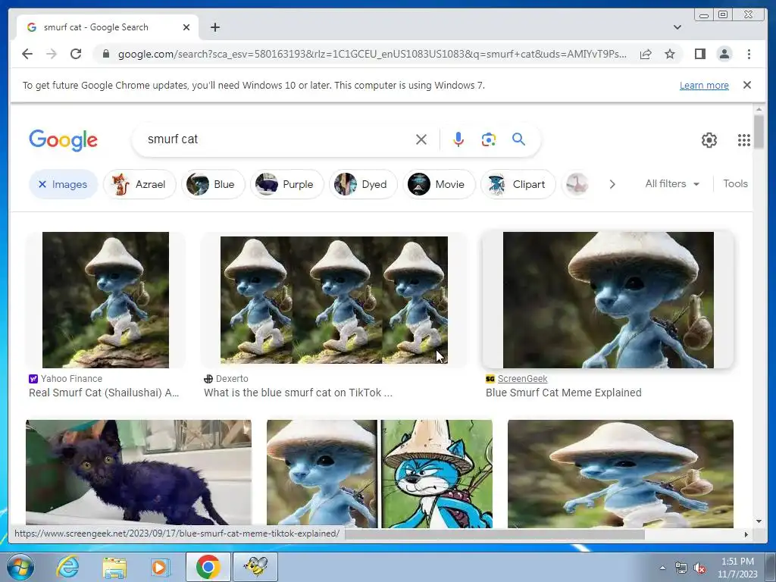Image resolution: width=776 pixels, height=582 pixels.
Task: Open Chrome's side panel
Action: [x=699, y=54]
